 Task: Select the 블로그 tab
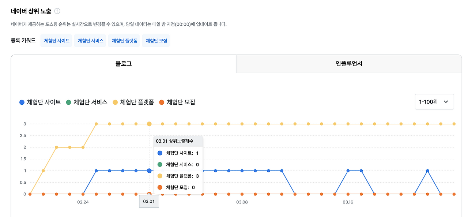[x=124, y=63]
